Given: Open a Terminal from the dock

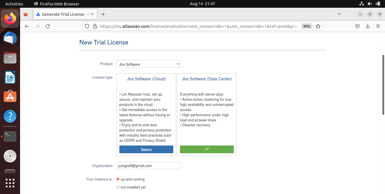Looking at the screenshot, I should (x=10, y=137).
